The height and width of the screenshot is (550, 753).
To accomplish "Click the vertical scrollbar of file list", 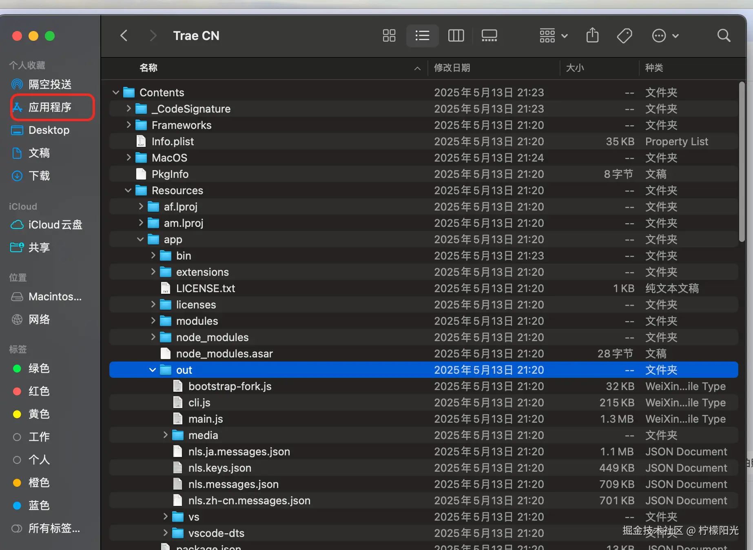I will pyautogui.click(x=742, y=162).
